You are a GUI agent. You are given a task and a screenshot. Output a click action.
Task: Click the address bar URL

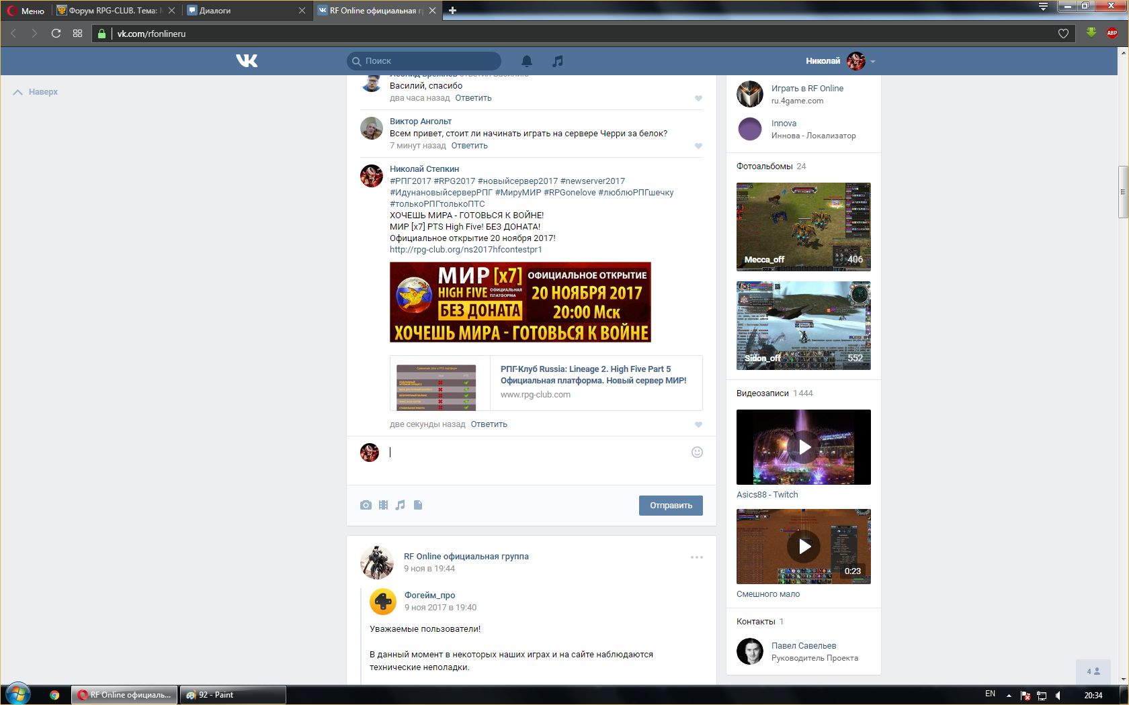tap(151, 34)
